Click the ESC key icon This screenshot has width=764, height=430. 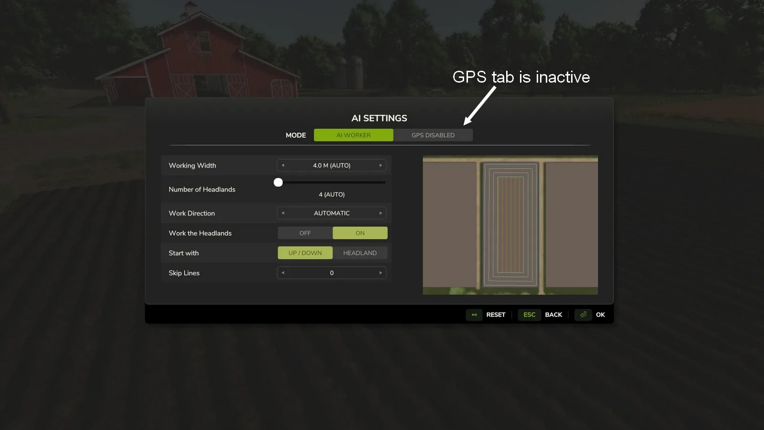pyautogui.click(x=530, y=315)
